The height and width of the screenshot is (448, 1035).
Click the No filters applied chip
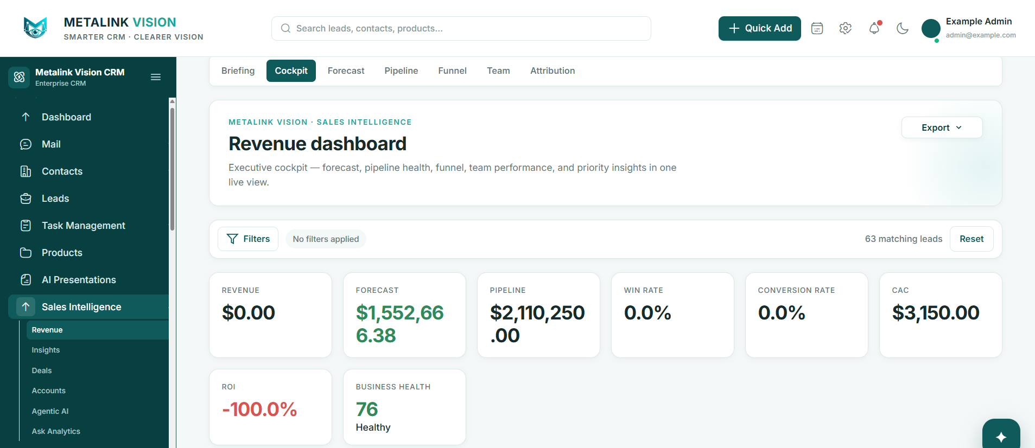[x=326, y=239]
